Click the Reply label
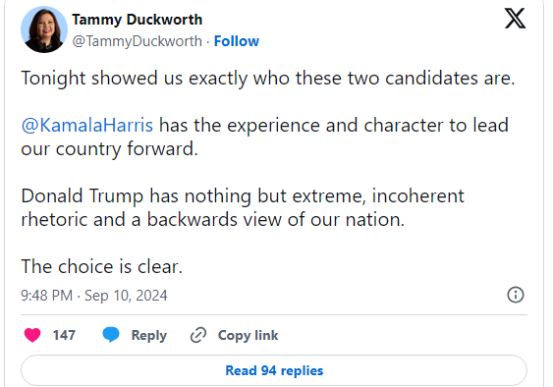The image size is (553, 387). 149,335
